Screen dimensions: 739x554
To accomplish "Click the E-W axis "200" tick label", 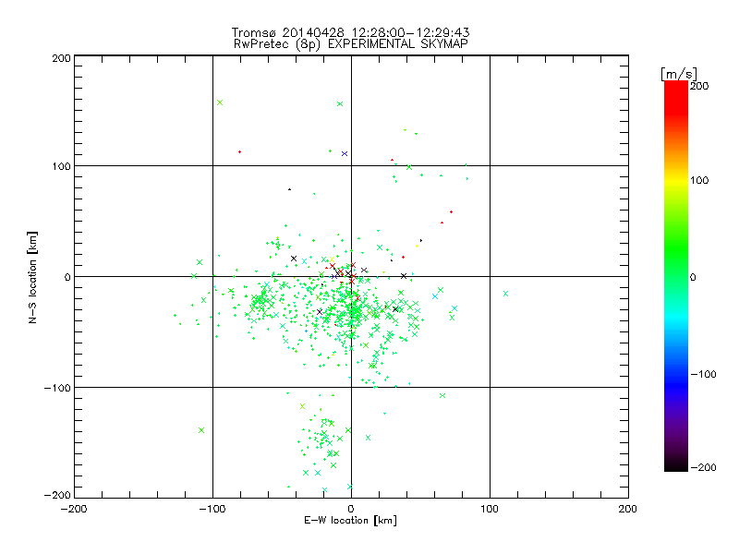I will coord(628,509).
